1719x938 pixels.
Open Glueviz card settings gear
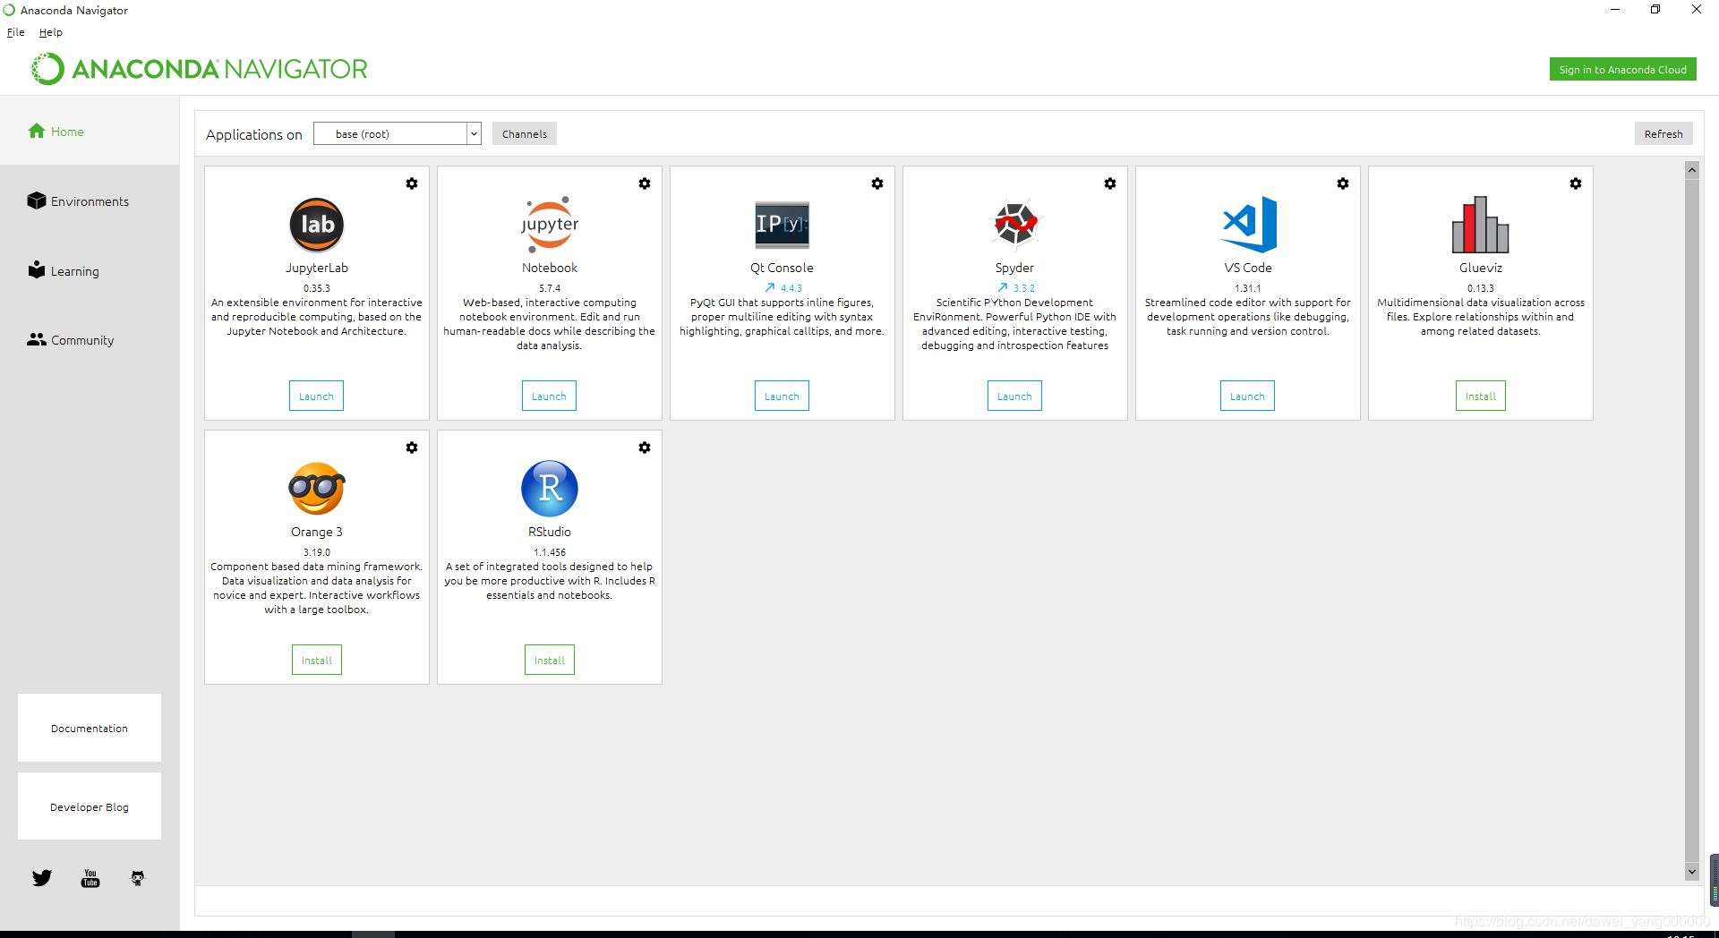point(1576,183)
